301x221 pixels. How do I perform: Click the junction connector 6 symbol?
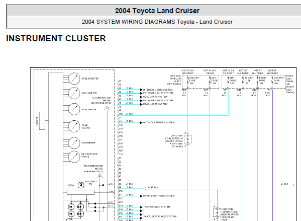point(217,213)
